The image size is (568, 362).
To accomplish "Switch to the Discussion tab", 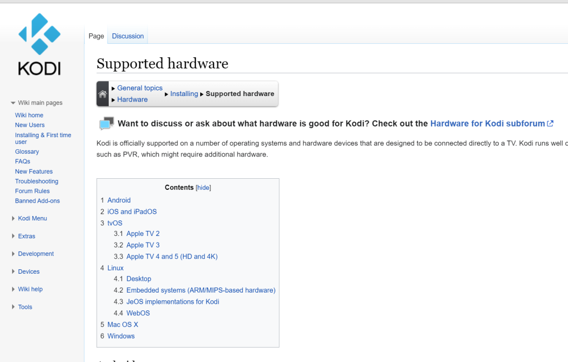I will pos(128,36).
